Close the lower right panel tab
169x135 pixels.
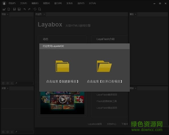pyautogui.click(x=135, y=88)
